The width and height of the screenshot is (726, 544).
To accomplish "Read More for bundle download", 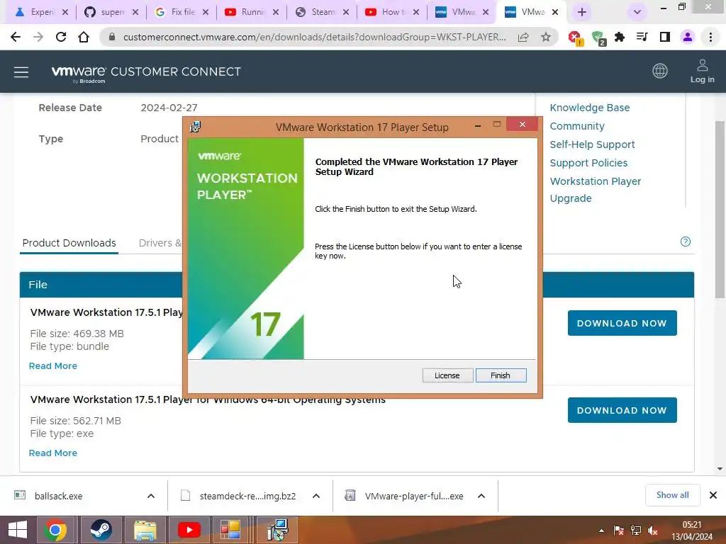I will click(x=52, y=366).
